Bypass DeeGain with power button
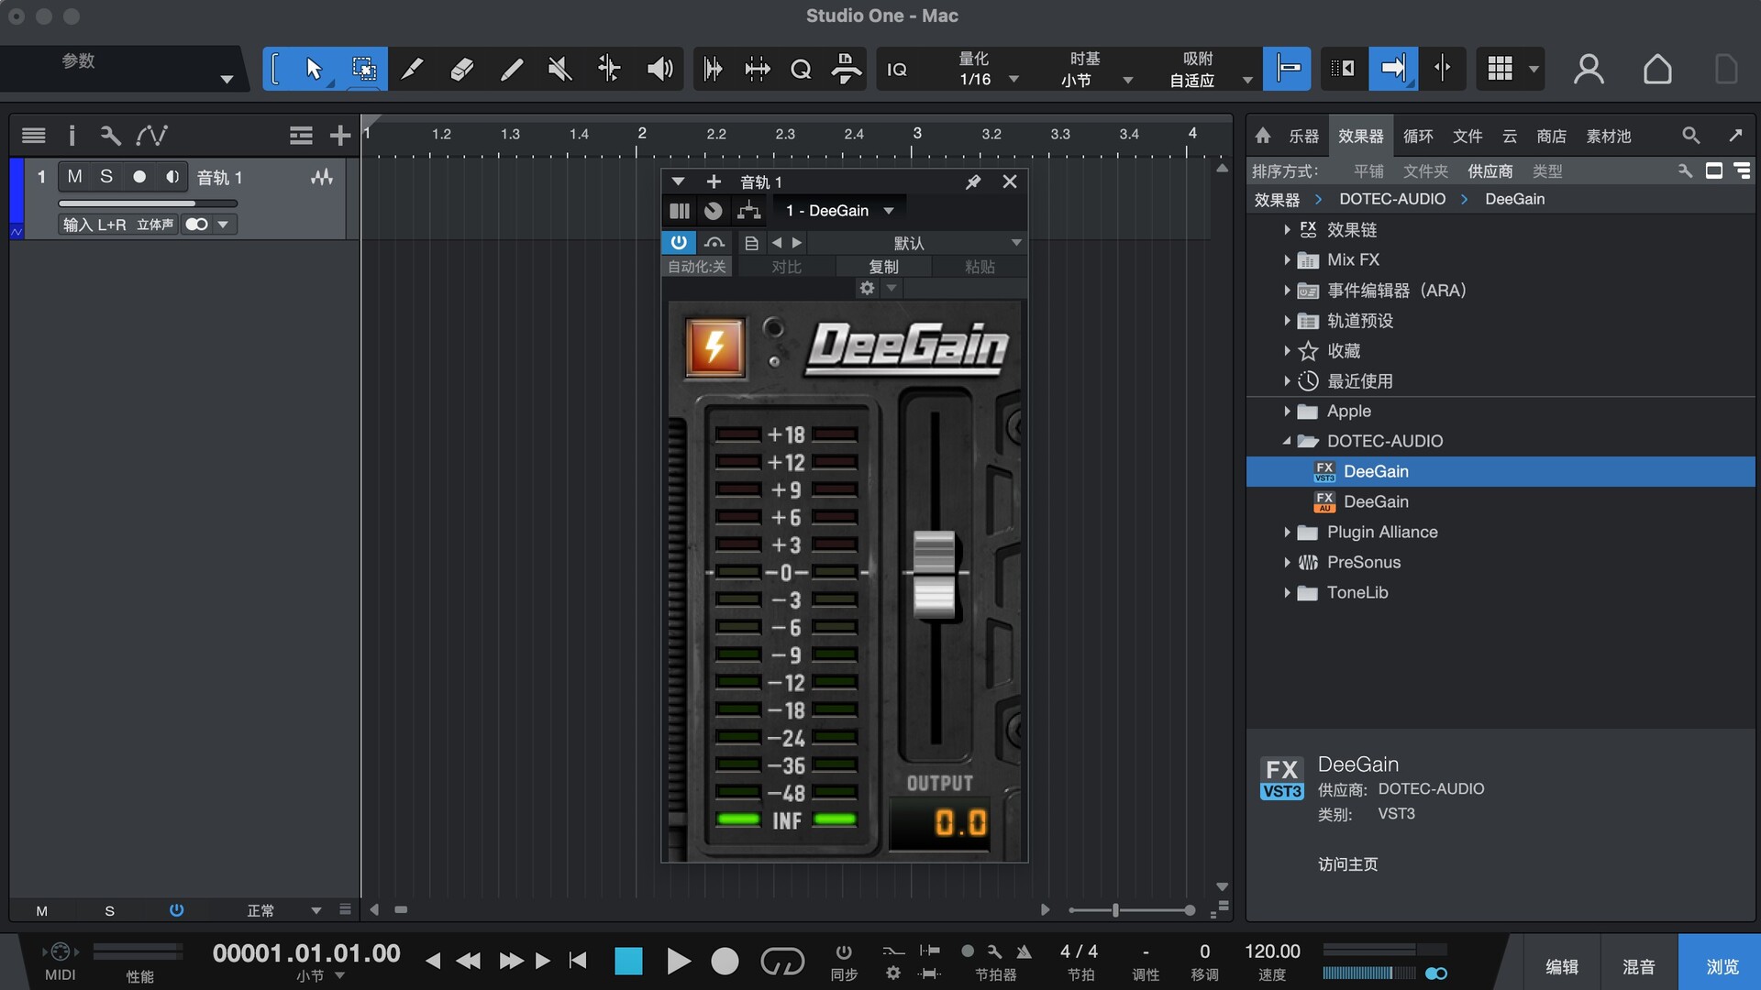1761x990 pixels. [x=679, y=242]
